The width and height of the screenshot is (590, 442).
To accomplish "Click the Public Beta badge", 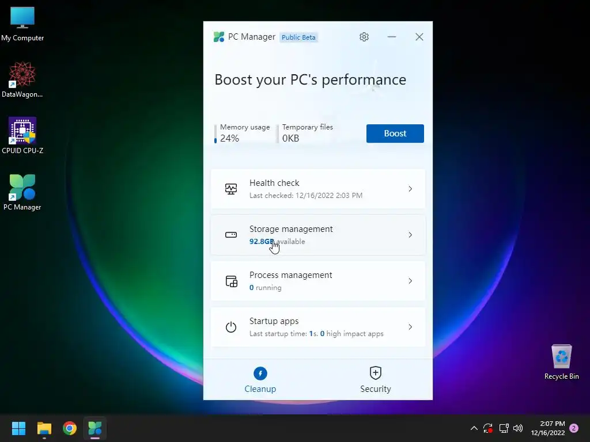I will 298,37.
